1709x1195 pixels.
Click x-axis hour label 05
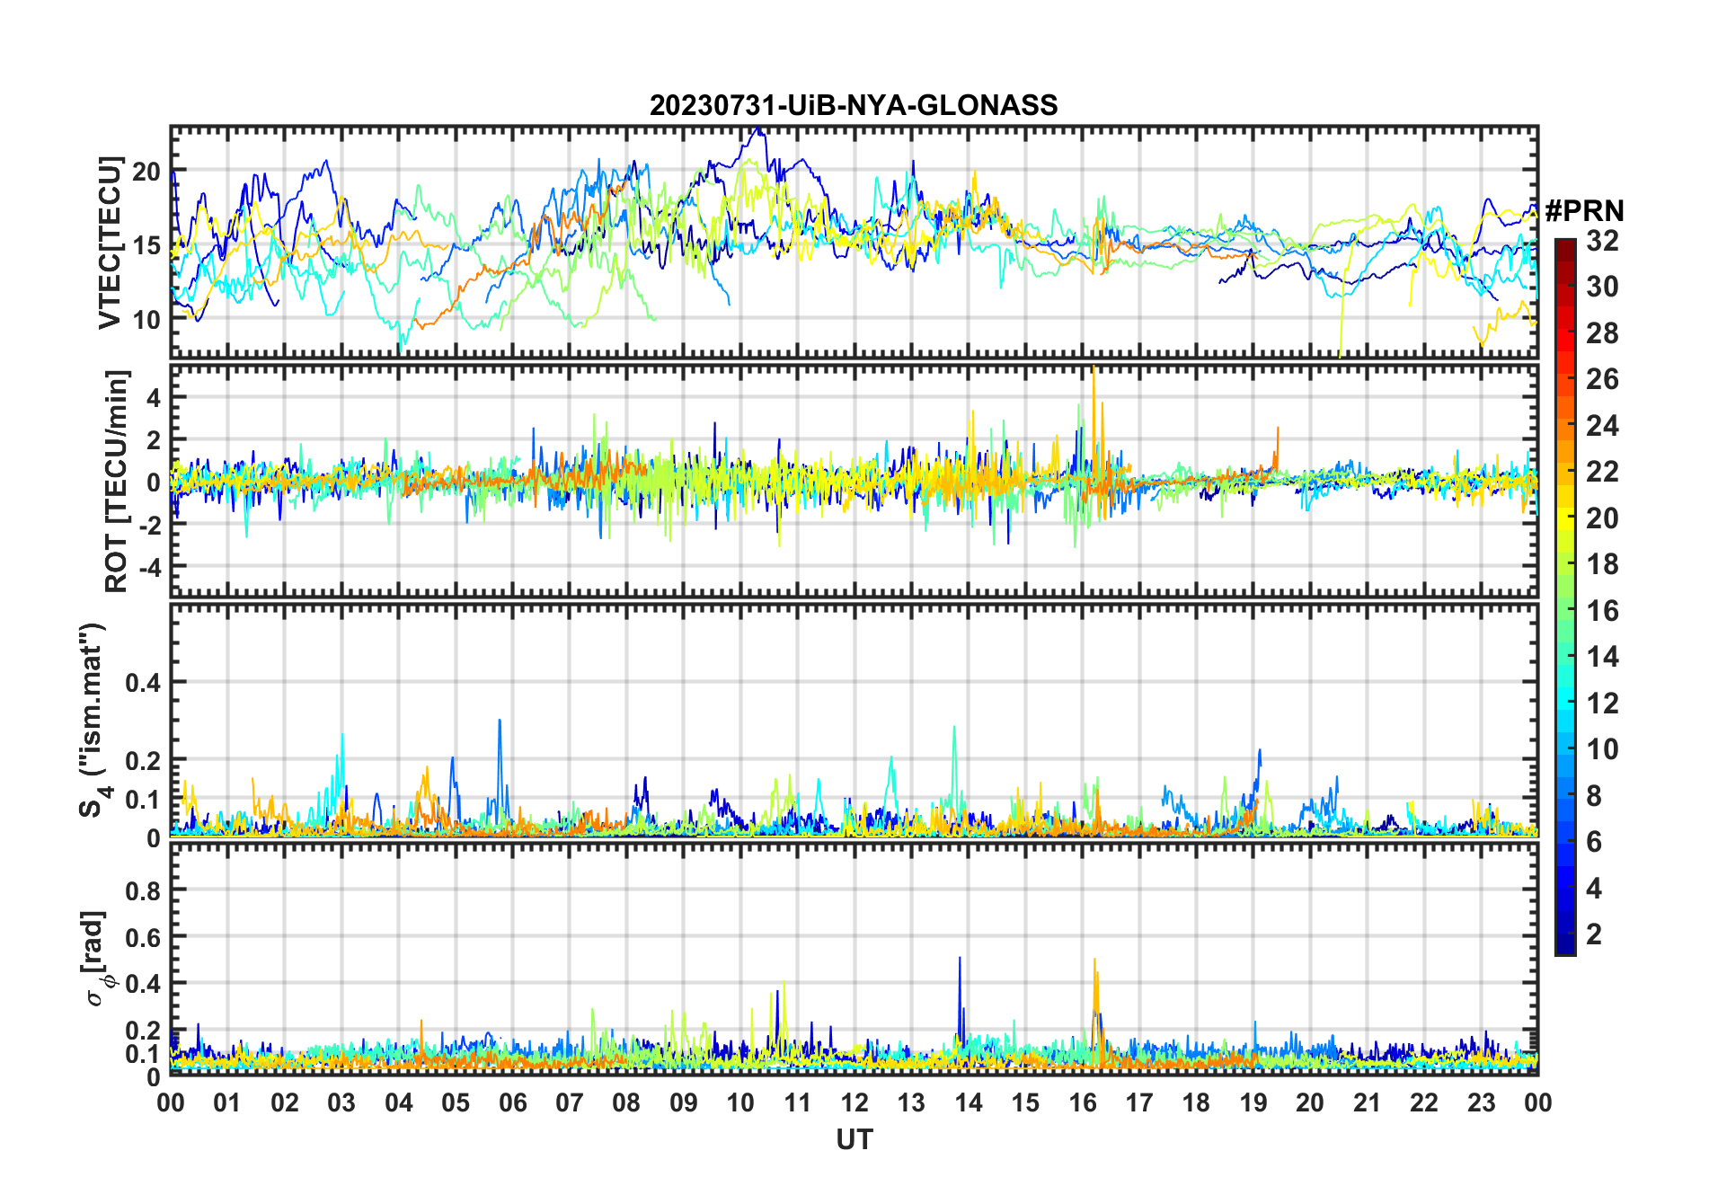click(x=456, y=1102)
